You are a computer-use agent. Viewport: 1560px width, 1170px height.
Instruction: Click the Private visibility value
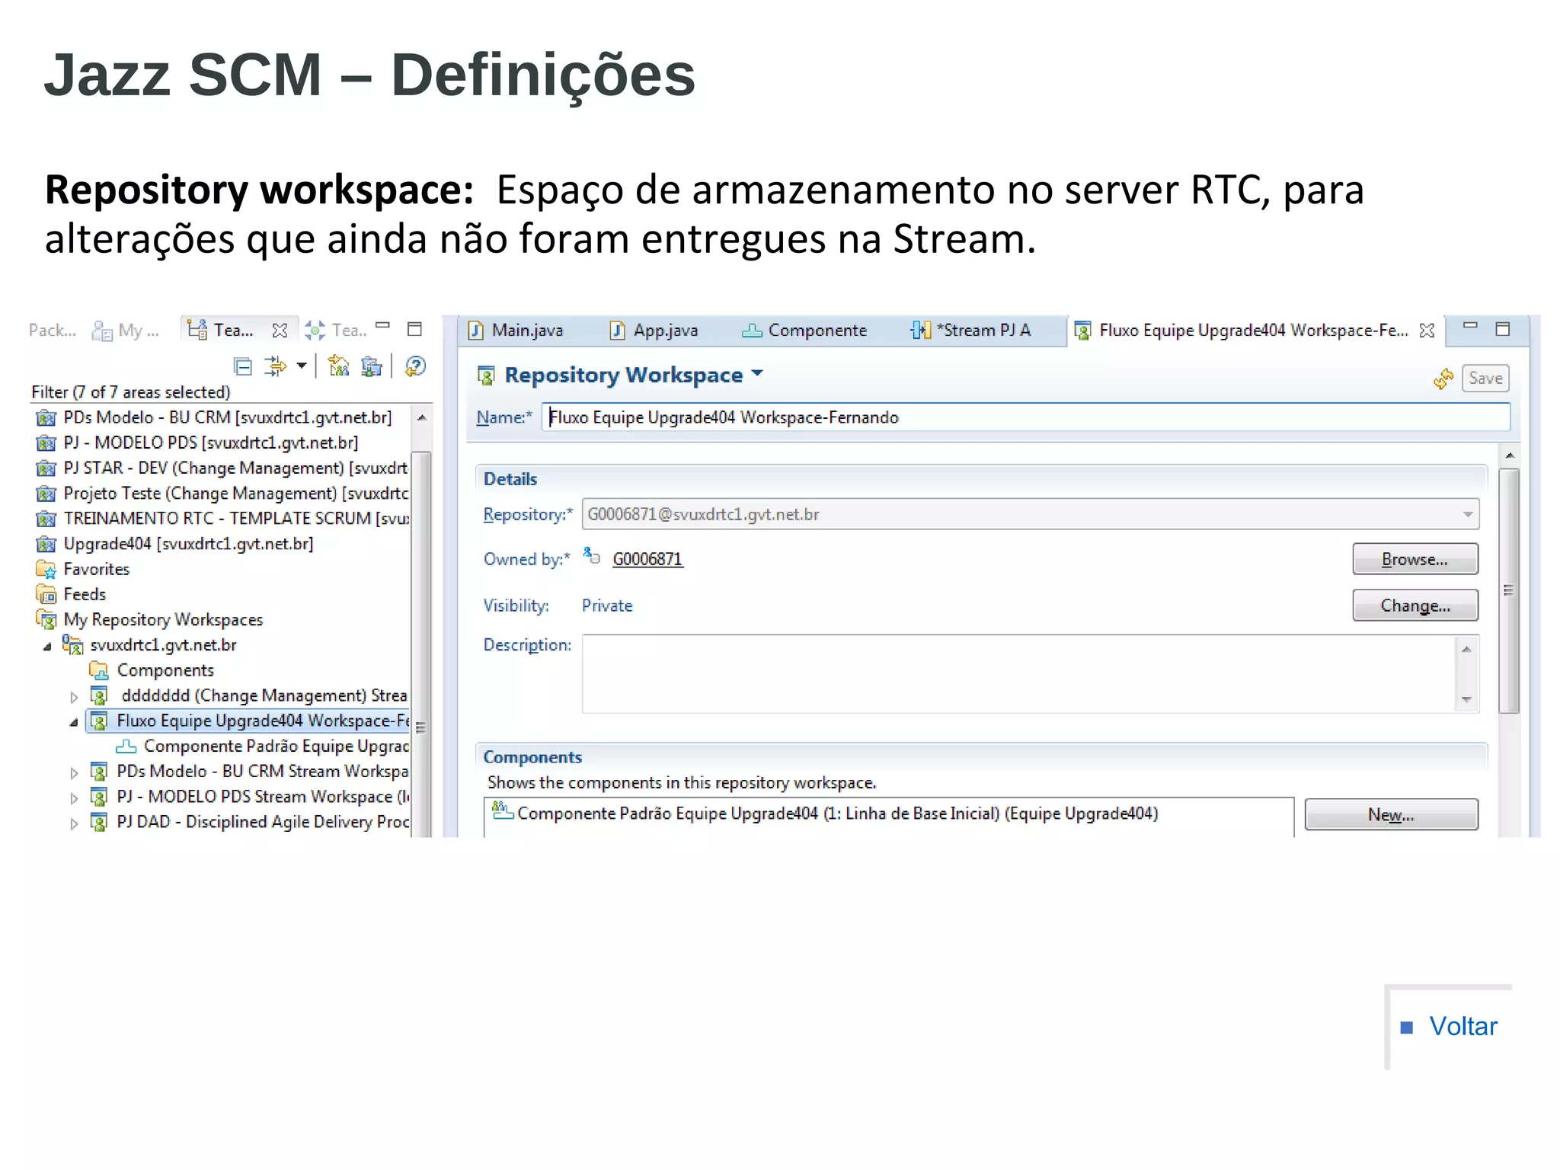point(607,606)
